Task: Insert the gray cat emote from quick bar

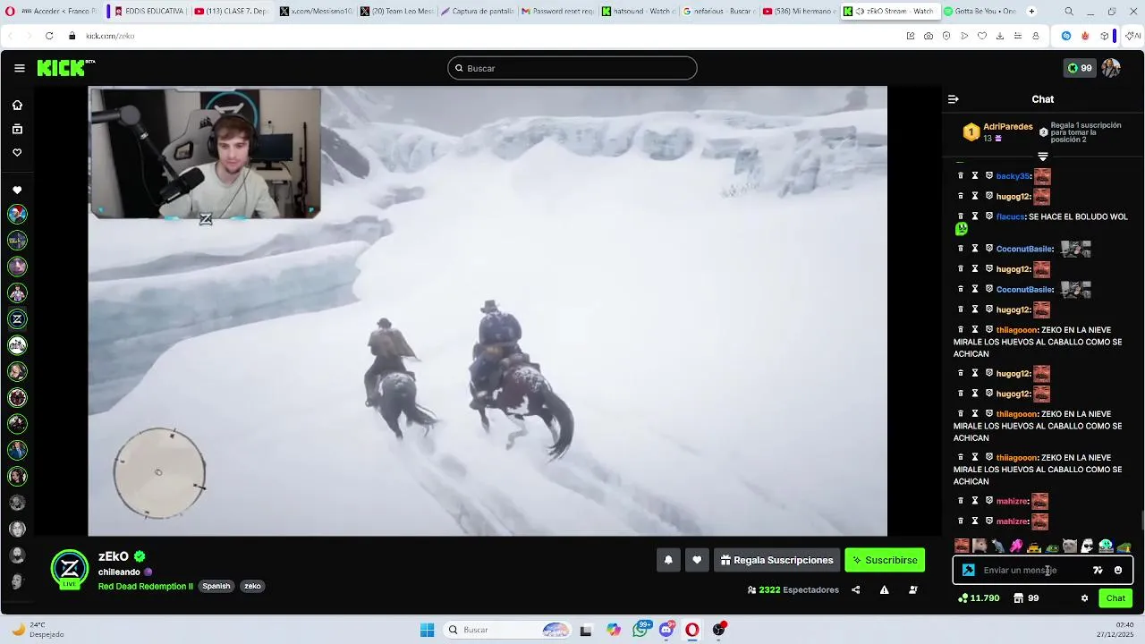Action: point(1070,546)
